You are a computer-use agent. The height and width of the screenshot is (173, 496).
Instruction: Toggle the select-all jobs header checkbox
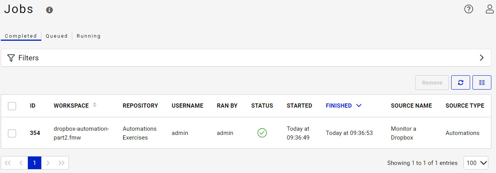[x=12, y=106]
